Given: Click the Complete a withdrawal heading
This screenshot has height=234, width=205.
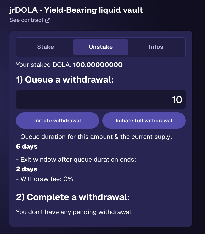Looking at the screenshot, I should click(73, 197).
